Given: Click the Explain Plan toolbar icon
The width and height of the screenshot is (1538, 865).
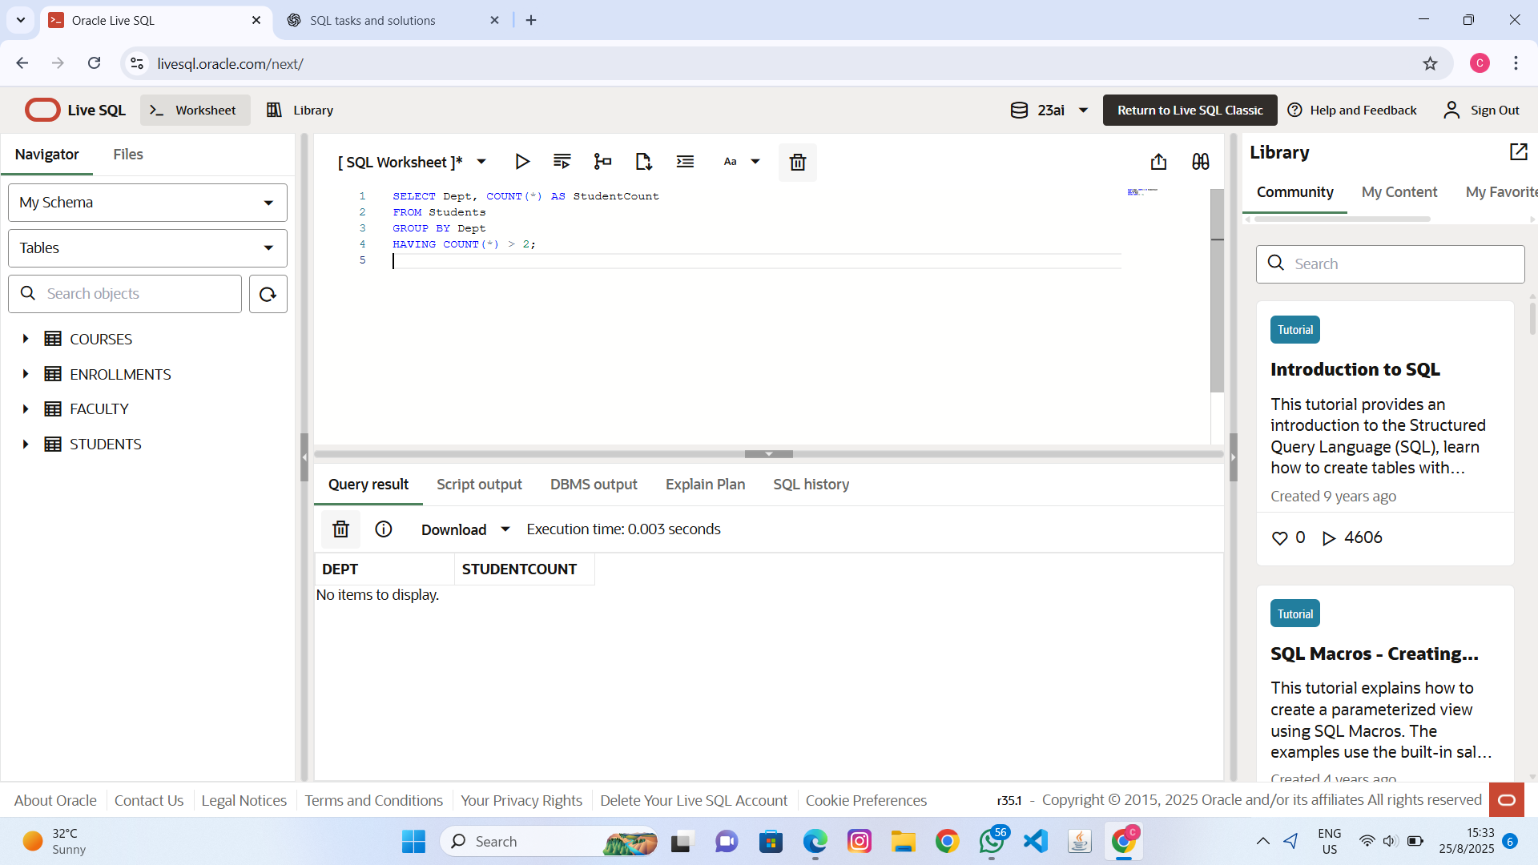Looking at the screenshot, I should click(602, 162).
